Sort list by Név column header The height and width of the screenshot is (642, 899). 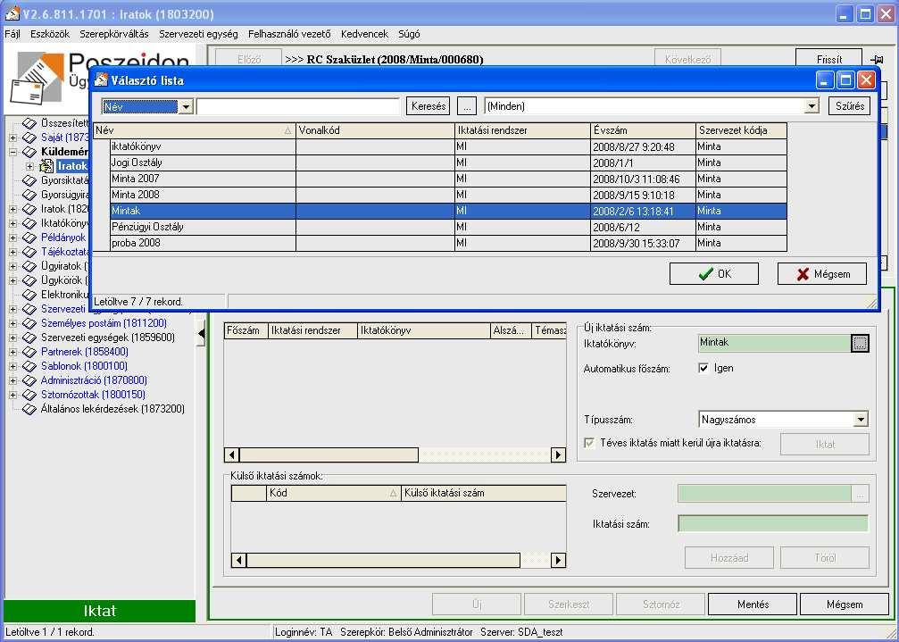tap(195, 130)
